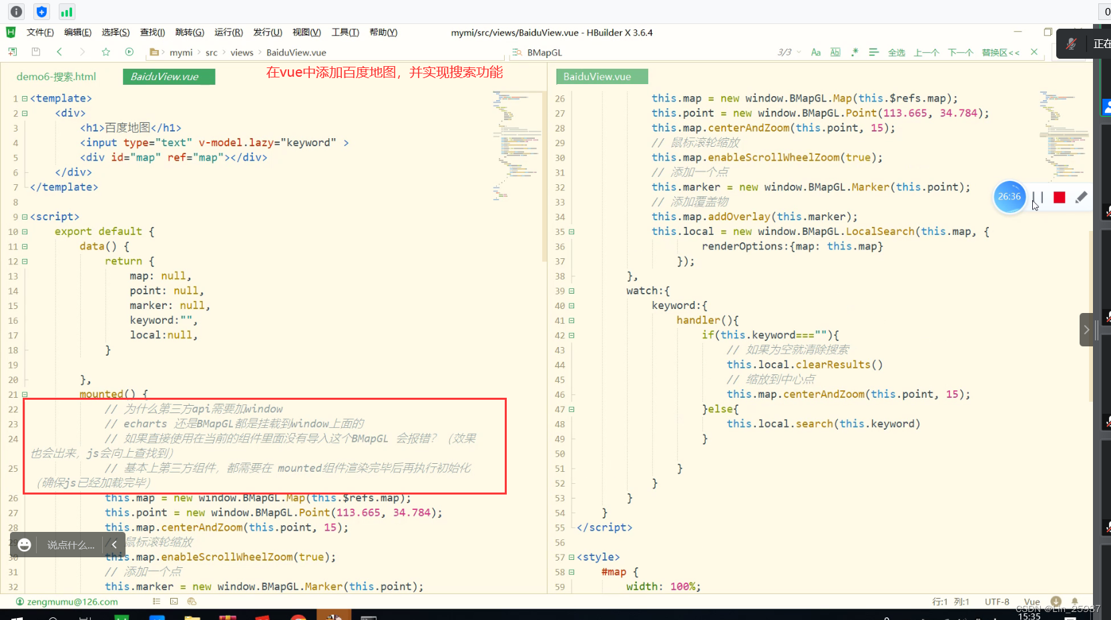Click the orange status icon beside Vue
The image size is (1111, 620).
pos(1056,601)
